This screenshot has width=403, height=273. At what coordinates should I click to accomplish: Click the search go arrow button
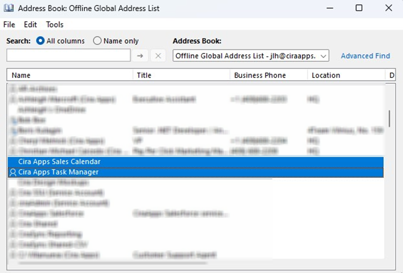140,56
